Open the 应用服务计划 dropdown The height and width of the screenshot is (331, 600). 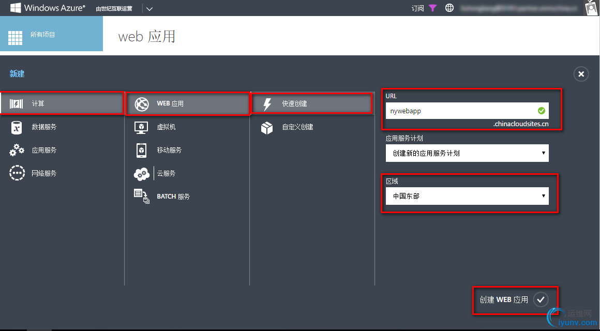467,153
